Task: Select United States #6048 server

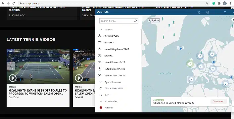Action: 114,69
